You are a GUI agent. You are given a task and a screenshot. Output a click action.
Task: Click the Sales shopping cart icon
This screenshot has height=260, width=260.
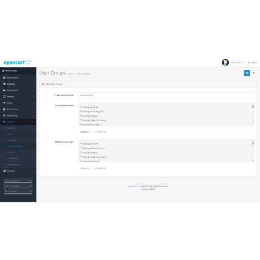pos(4,103)
